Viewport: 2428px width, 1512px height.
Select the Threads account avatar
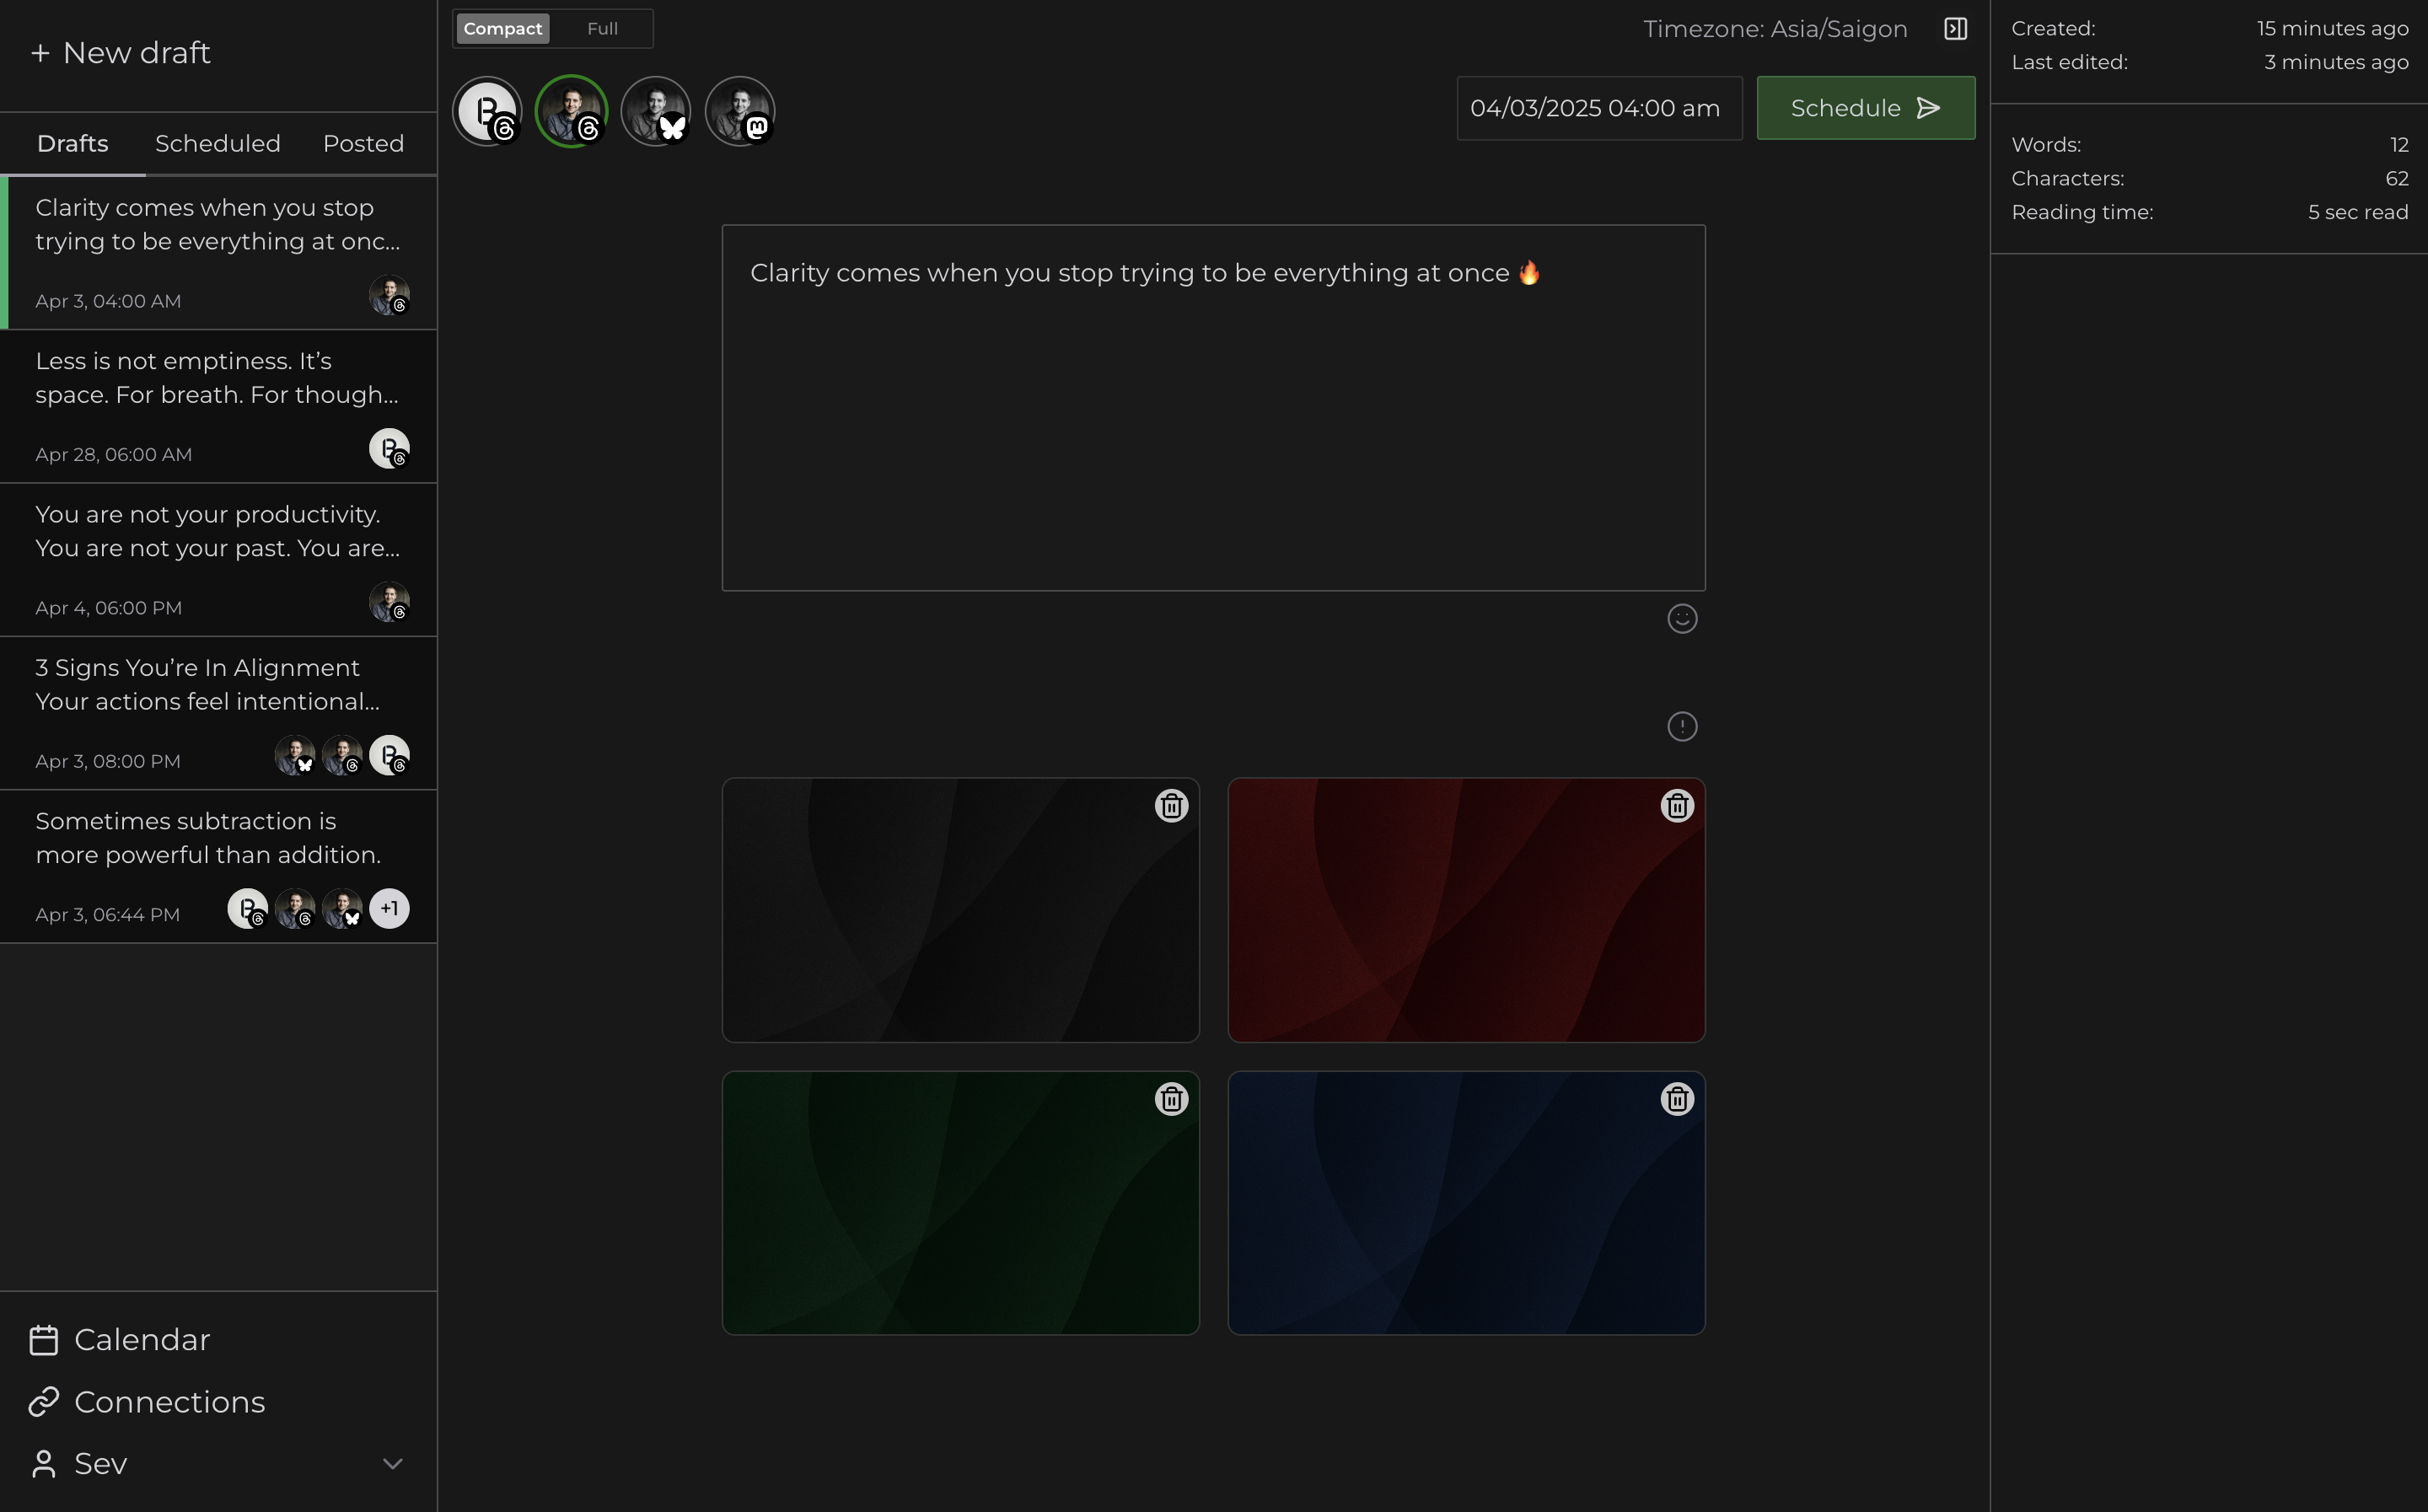click(571, 111)
